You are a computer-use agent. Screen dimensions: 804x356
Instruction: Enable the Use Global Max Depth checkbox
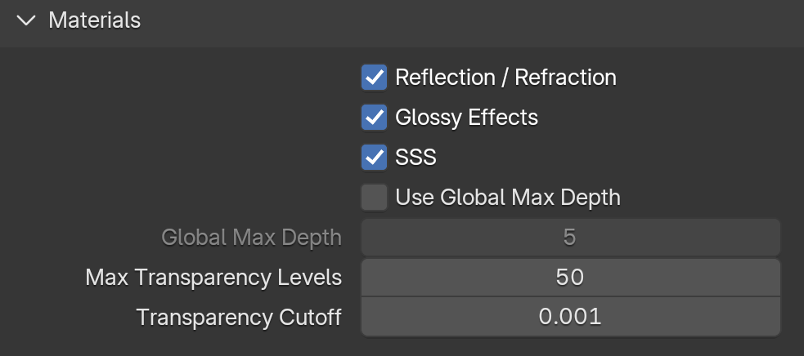pyautogui.click(x=375, y=198)
